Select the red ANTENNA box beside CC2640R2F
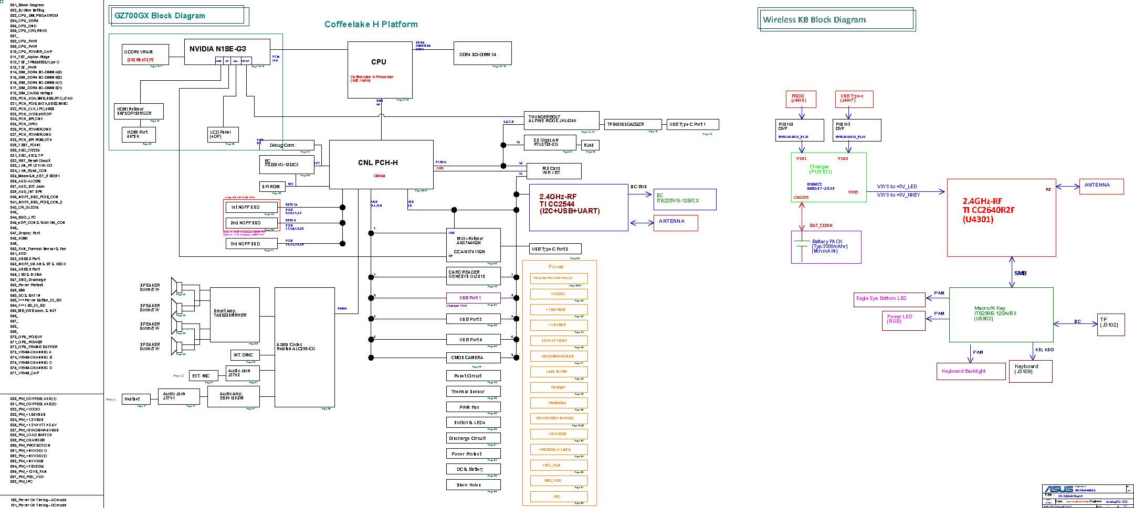This screenshot has width=1134, height=508. 1101,186
